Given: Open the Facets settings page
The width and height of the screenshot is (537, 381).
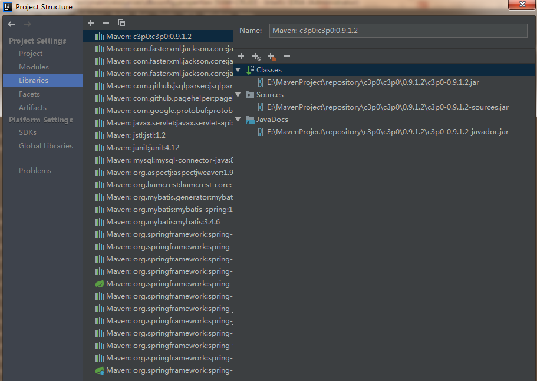Looking at the screenshot, I should click(29, 94).
